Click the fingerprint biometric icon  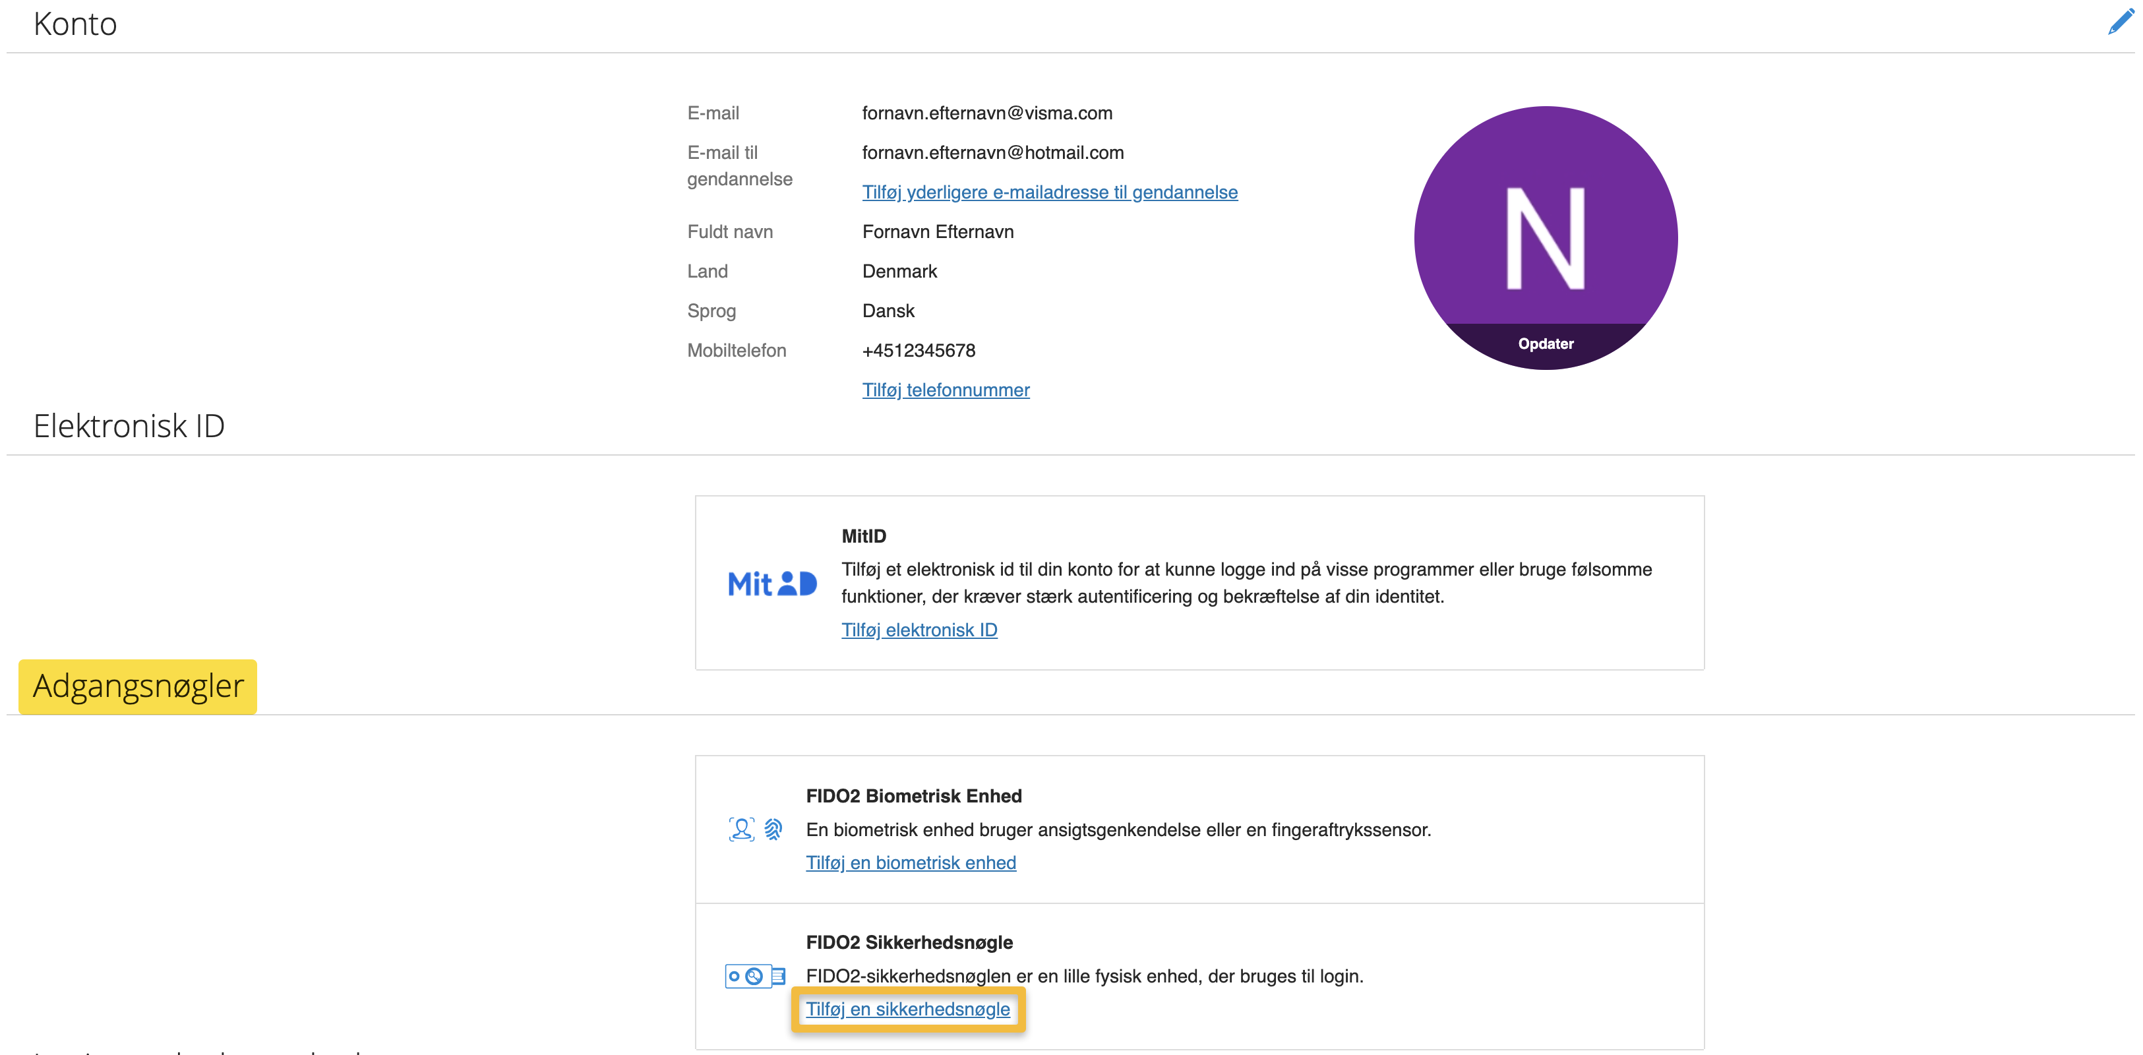point(773,829)
